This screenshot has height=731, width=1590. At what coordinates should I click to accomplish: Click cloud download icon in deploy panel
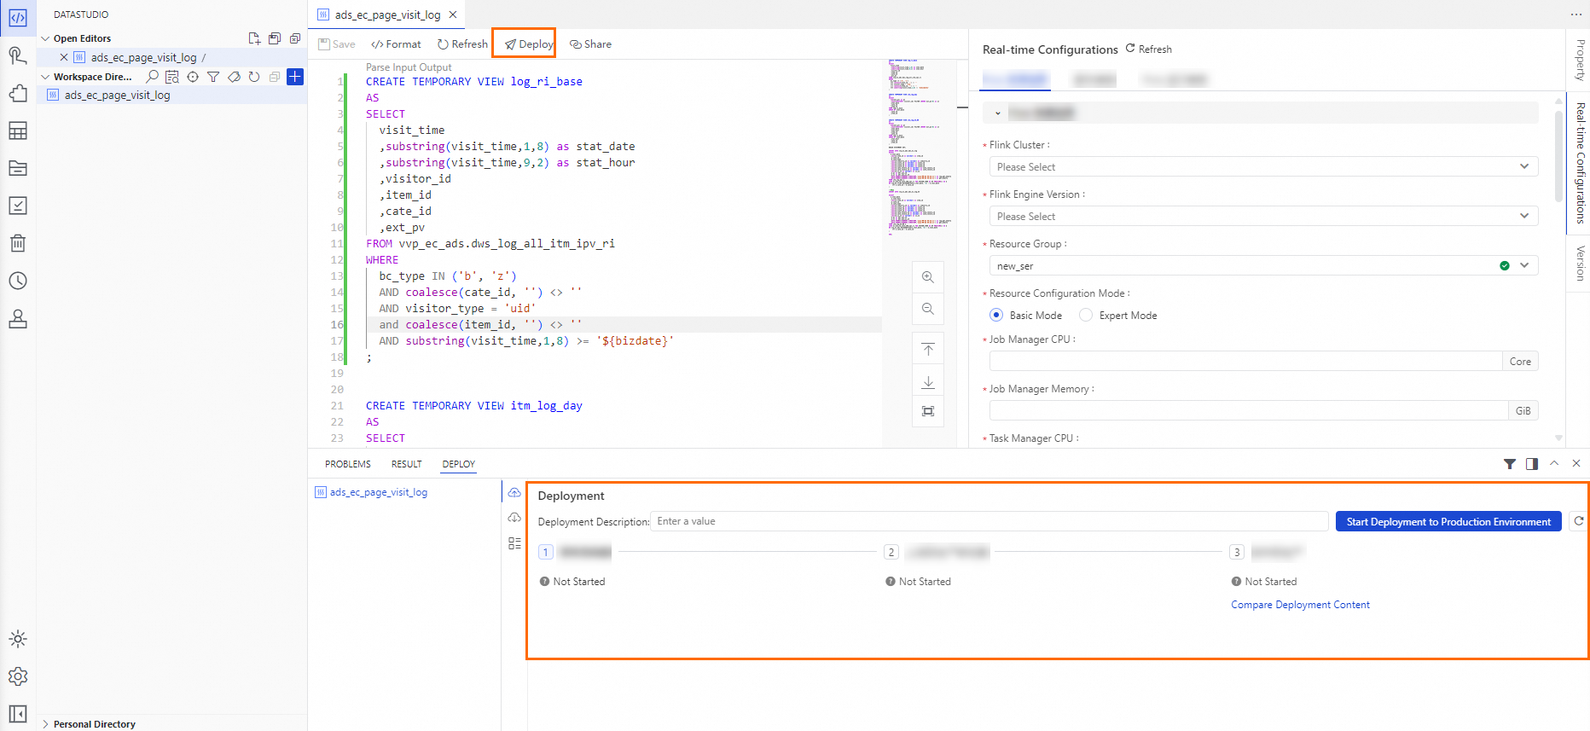tap(514, 518)
